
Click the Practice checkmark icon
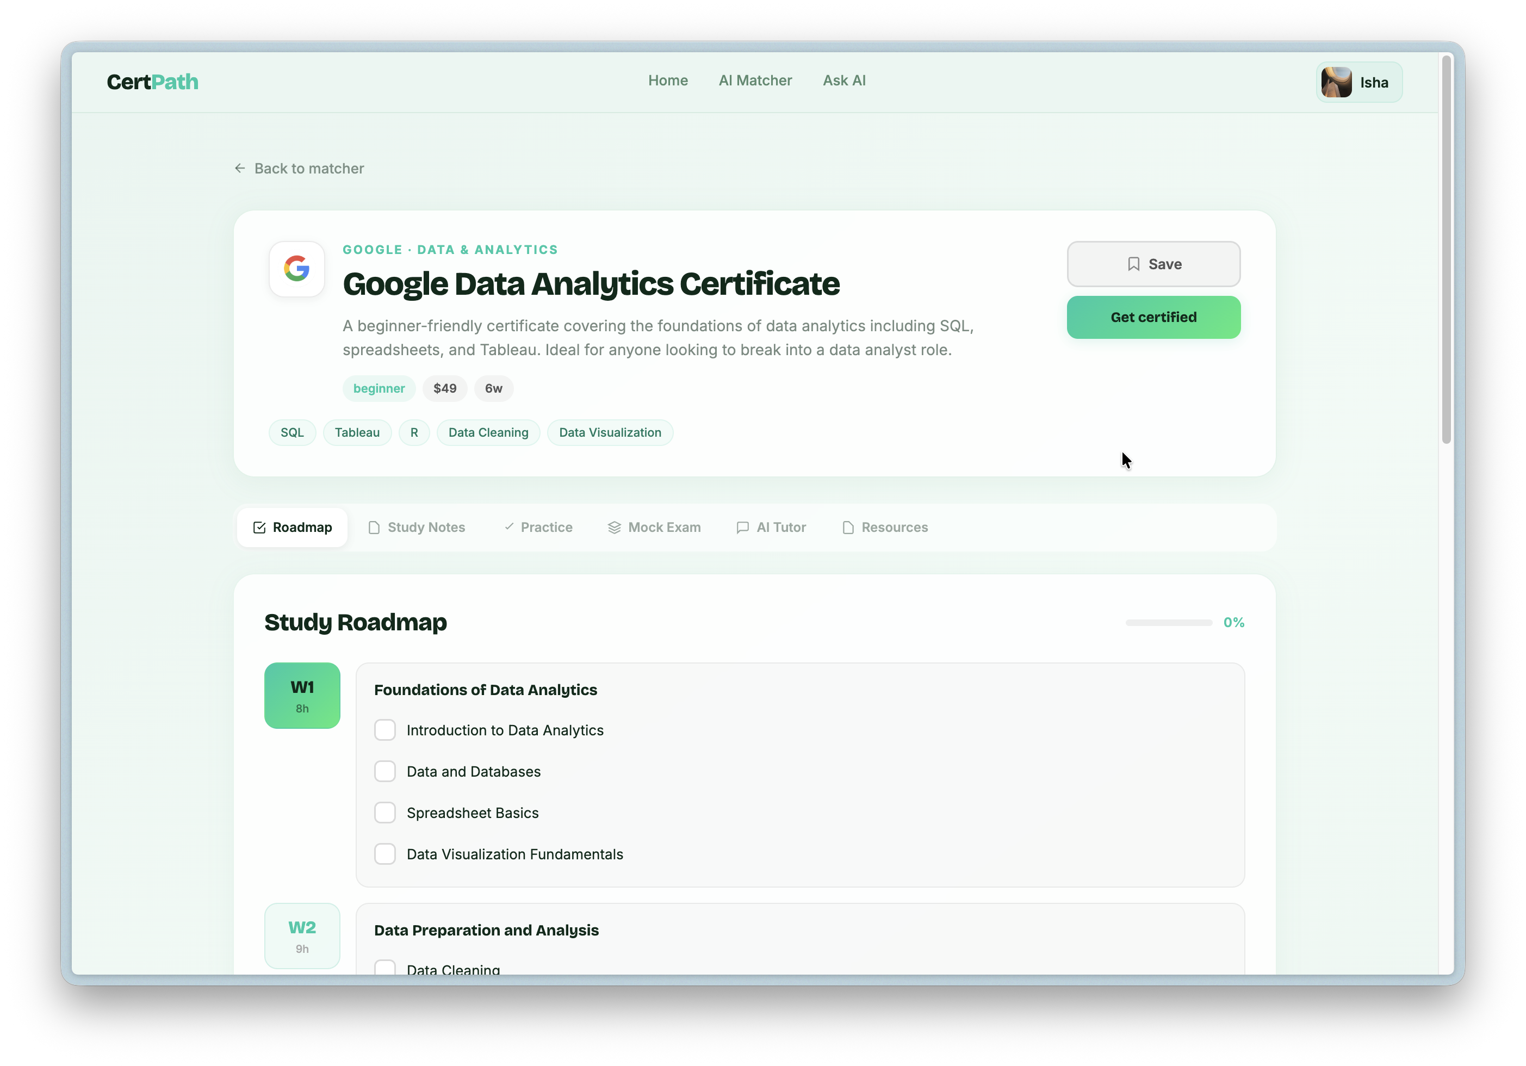click(509, 526)
